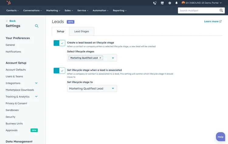Expand the Integrations section in sidebar
228x144 pixels.
tap(36, 83)
